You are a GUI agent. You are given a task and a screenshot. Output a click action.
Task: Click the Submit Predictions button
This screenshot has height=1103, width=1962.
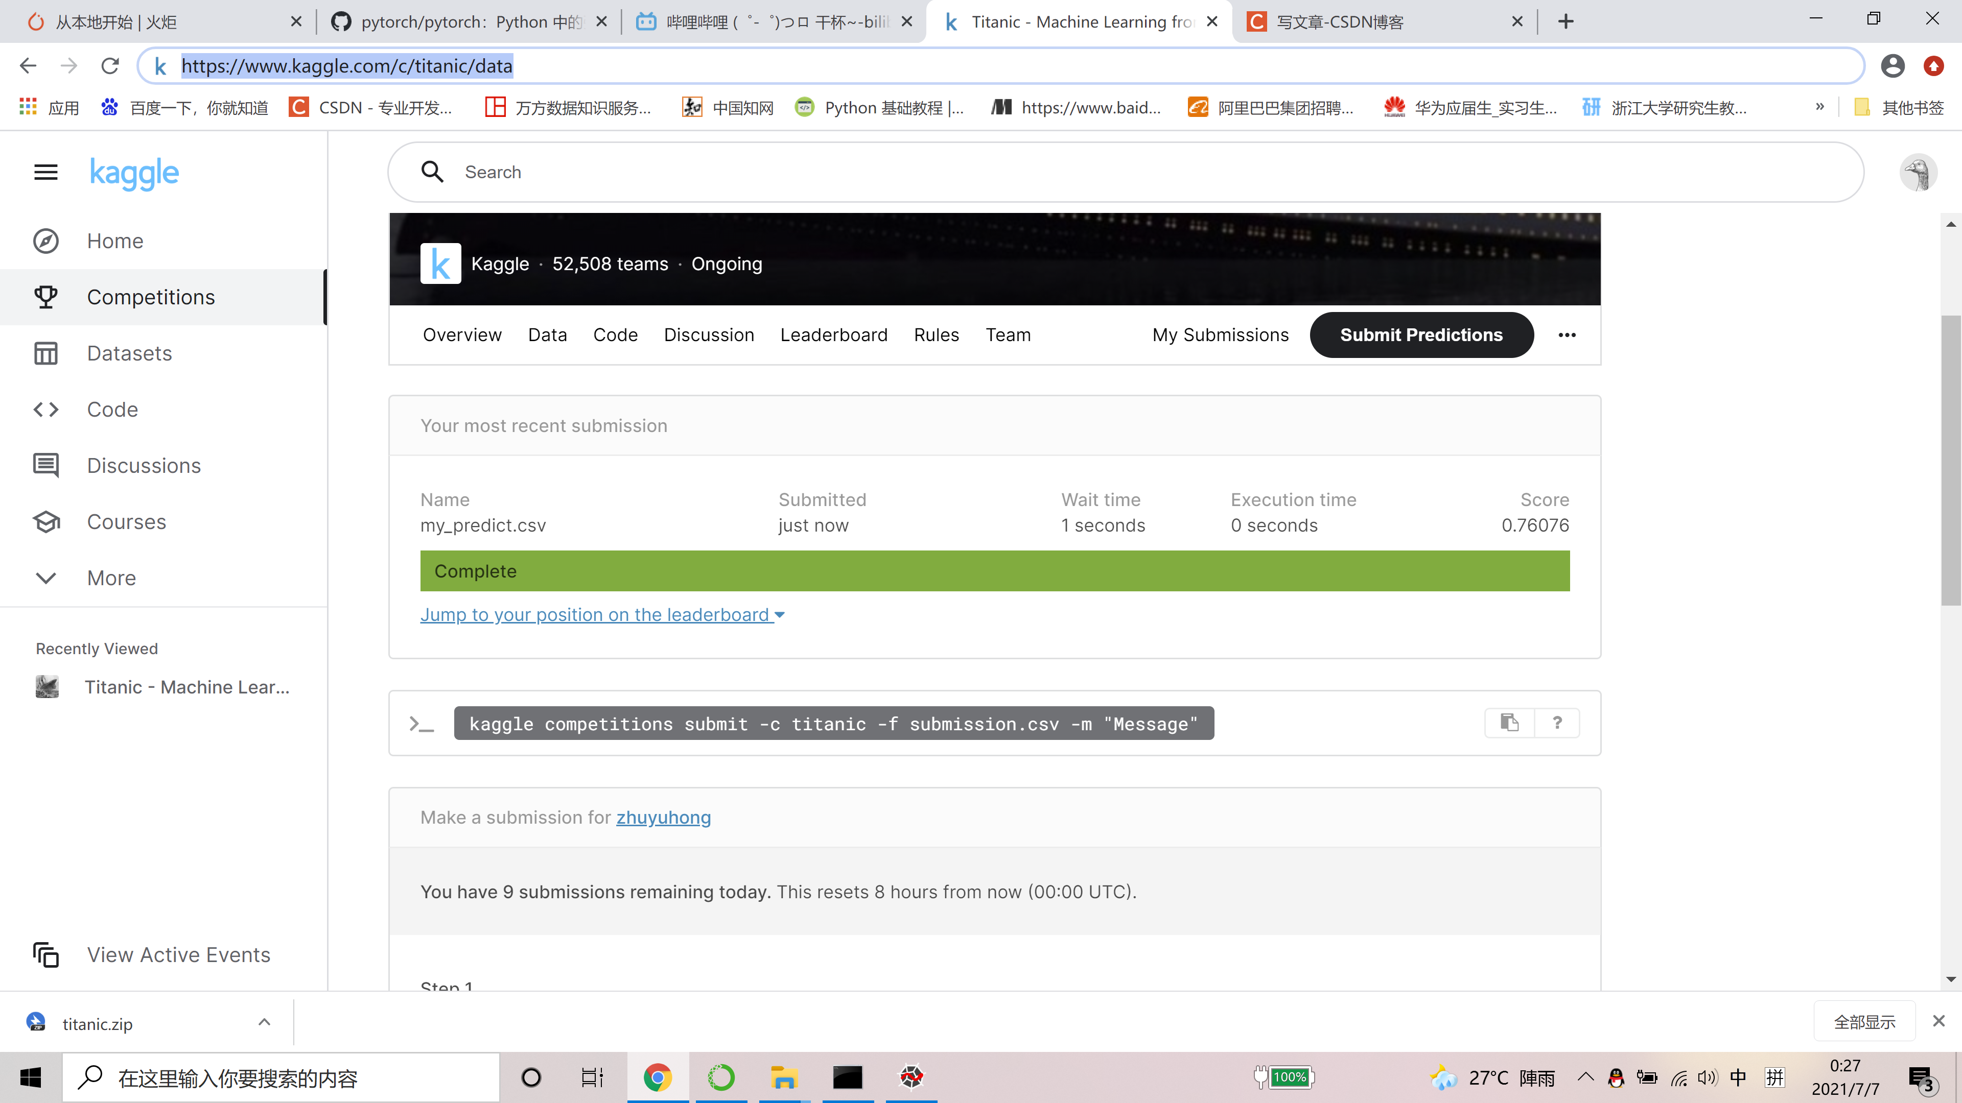click(x=1420, y=335)
